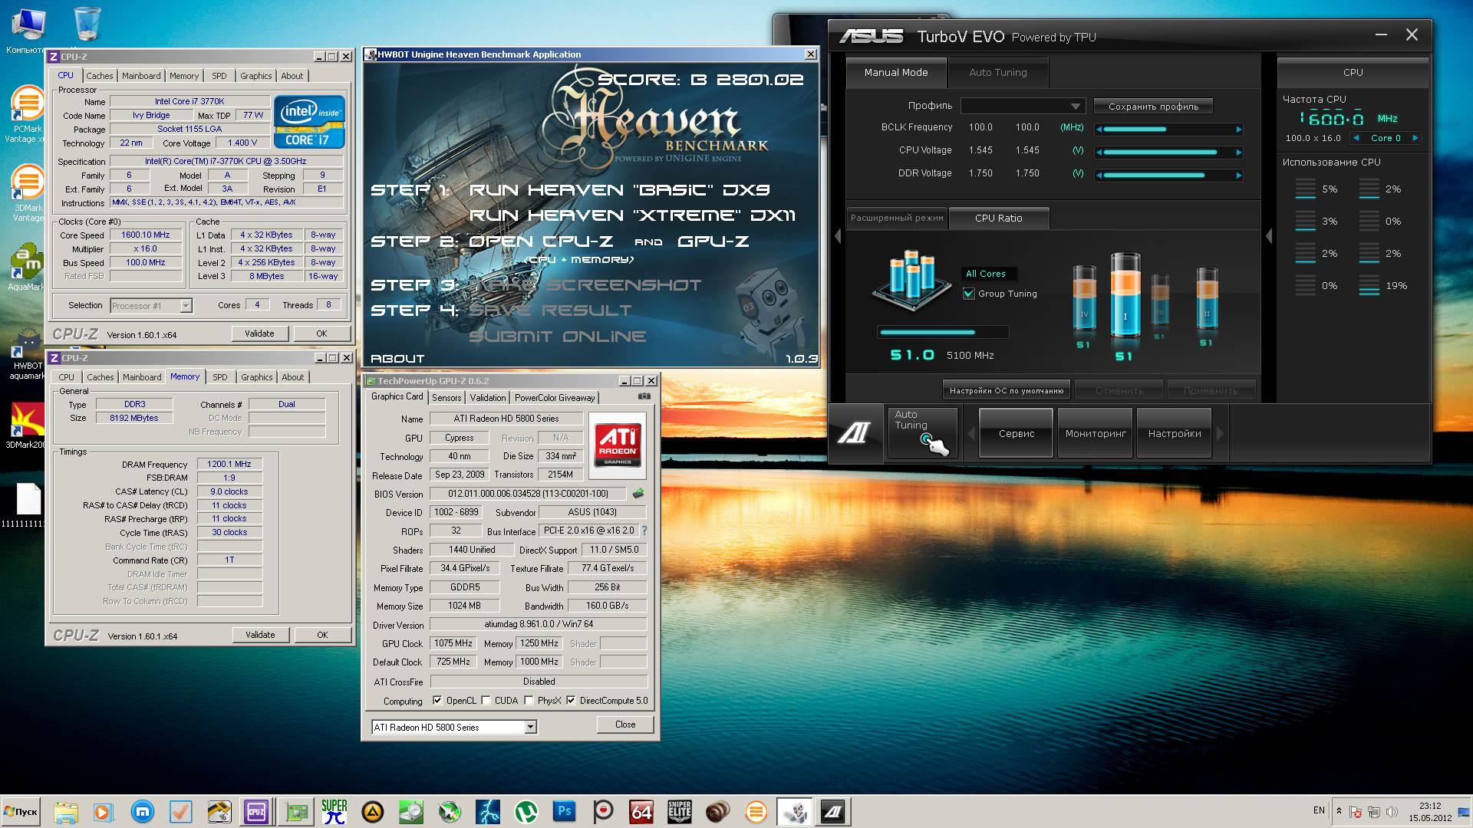Click the GPU-Z BIOS save chip icon

click(x=638, y=494)
